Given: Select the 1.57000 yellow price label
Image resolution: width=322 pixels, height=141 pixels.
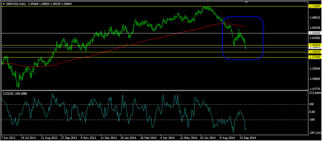Looking at the screenshot, I should (315, 57).
